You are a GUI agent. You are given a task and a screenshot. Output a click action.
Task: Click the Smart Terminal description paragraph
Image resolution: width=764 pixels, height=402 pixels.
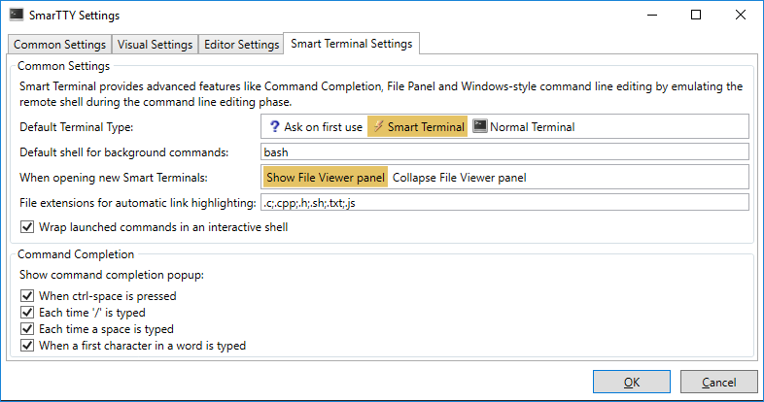pos(381,94)
